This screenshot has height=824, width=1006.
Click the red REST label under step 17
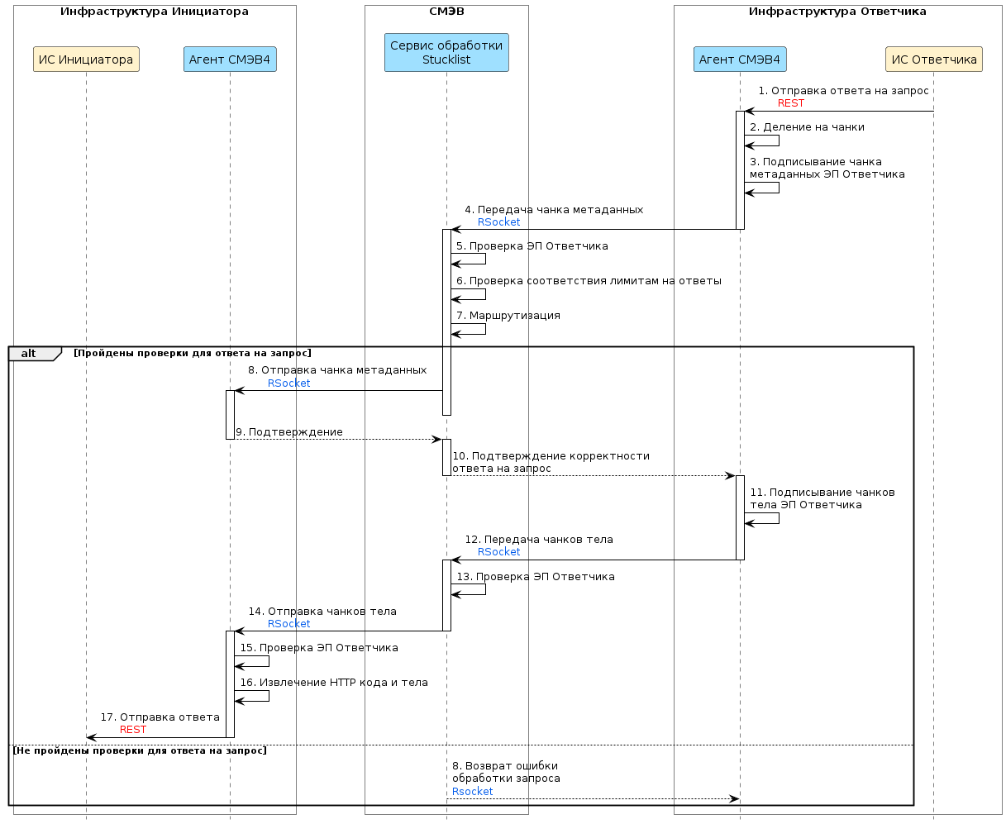(x=133, y=730)
